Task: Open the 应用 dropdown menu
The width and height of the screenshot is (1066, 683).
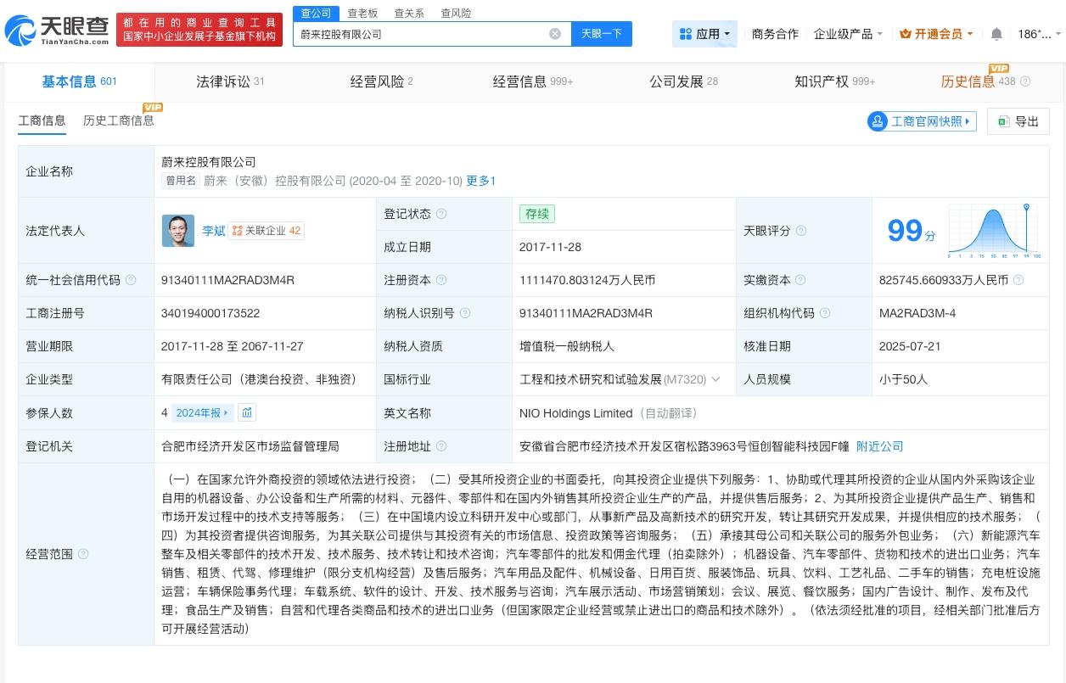Action: click(704, 34)
